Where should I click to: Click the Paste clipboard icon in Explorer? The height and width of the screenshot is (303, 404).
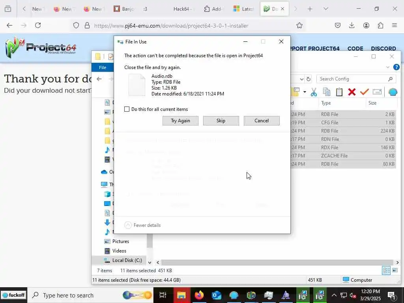coord(339,92)
